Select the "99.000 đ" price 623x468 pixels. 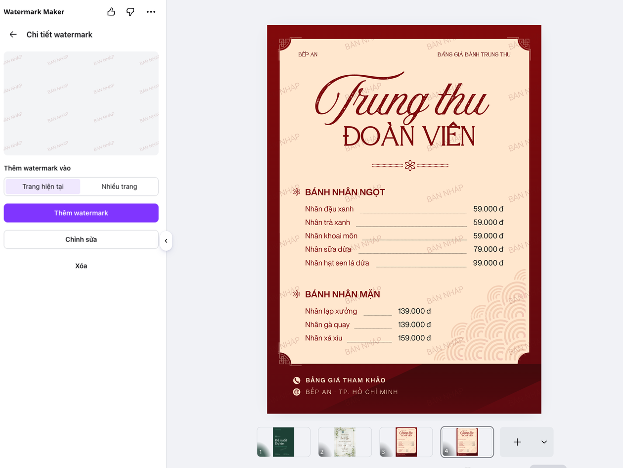(x=489, y=263)
